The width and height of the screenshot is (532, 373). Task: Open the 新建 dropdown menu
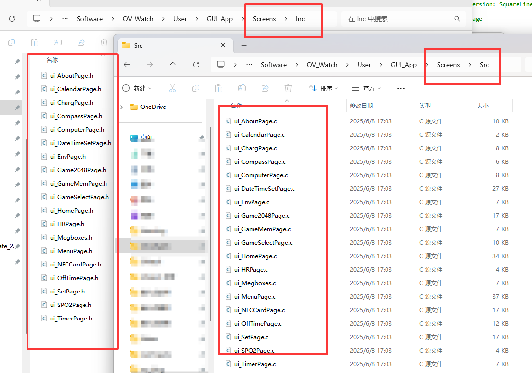point(137,88)
